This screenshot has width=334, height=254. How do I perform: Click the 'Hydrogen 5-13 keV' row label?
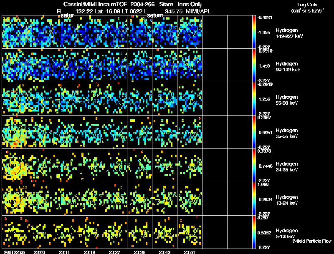pos(287,234)
